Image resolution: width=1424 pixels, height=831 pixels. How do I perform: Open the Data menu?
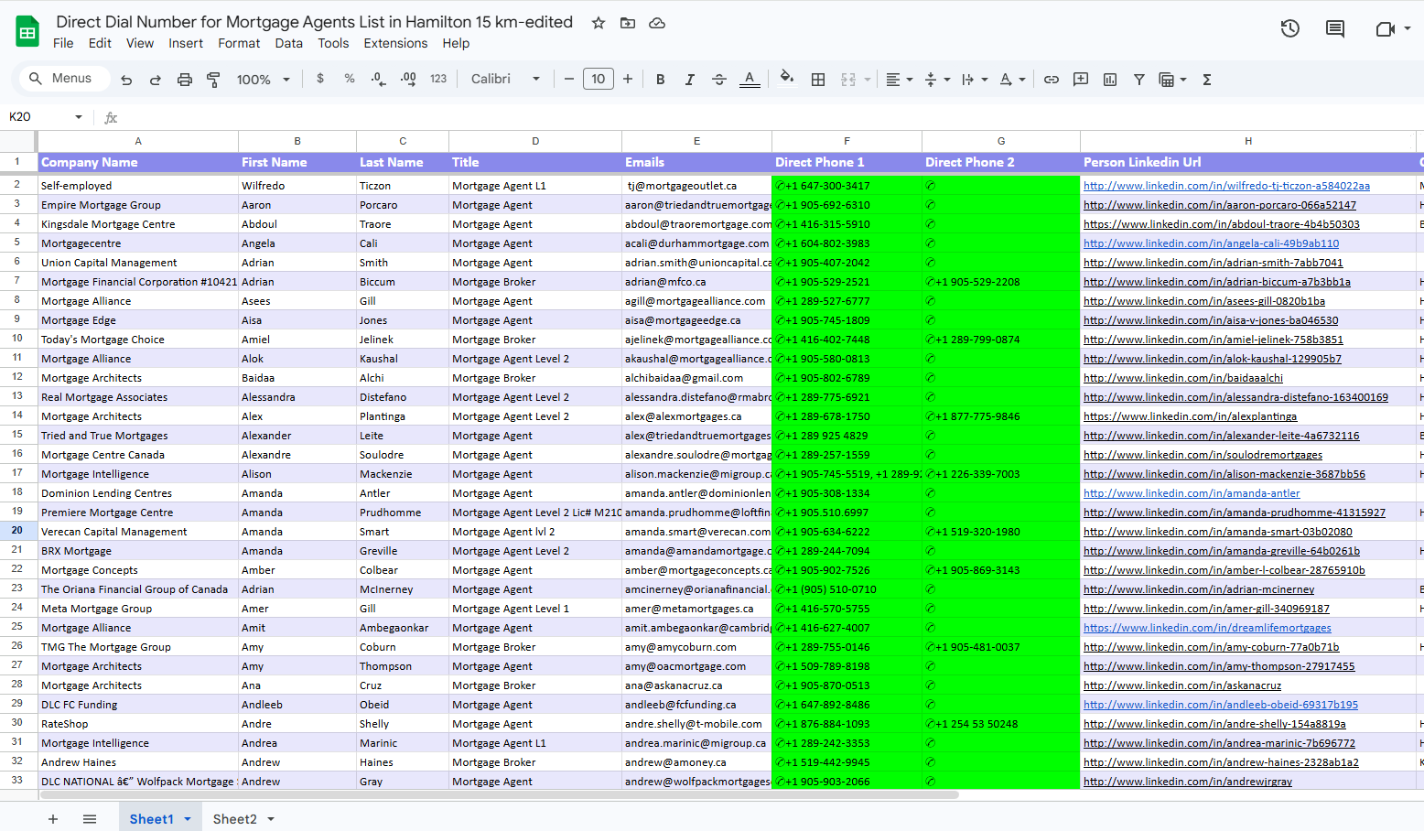(x=288, y=43)
